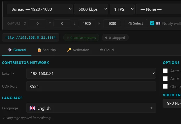Viewport: 181px width, 124px height.
Task: Click the Notify wall monitor icon
Action: tap(158, 23)
